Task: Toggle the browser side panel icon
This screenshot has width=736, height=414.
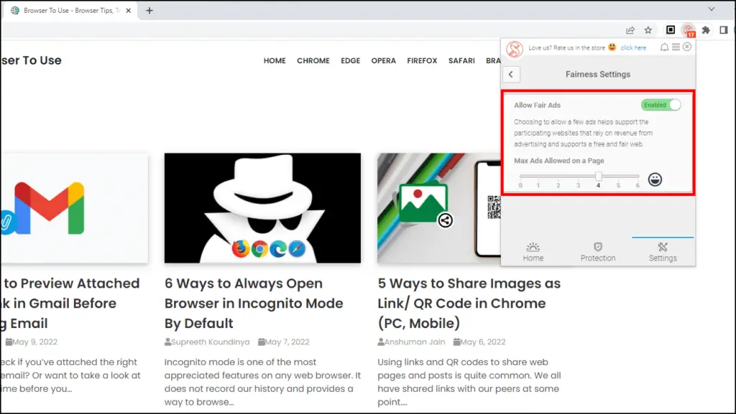Action: click(x=723, y=30)
